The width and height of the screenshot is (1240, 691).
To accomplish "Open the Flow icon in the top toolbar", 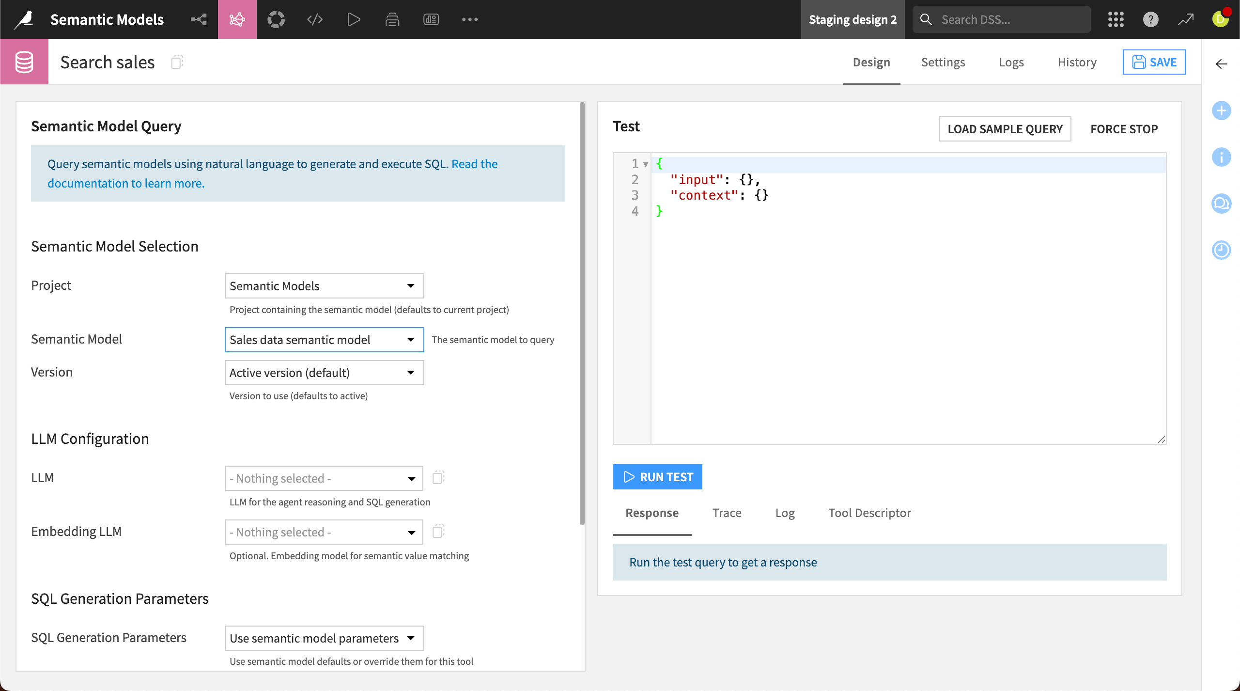I will [x=199, y=19].
